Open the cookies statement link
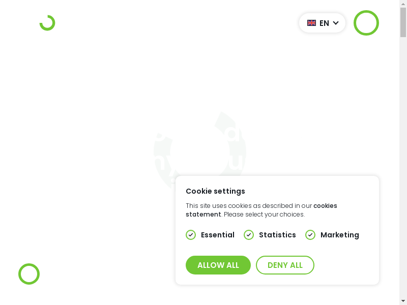This screenshot has width=407, height=305. coord(325,206)
